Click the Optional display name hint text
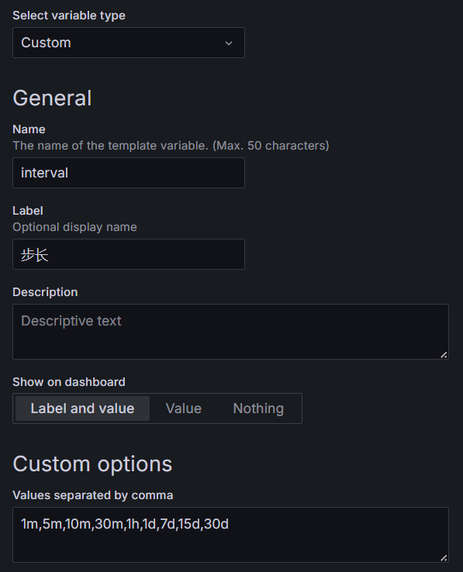Image resolution: width=463 pixels, height=572 pixels. click(75, 227)
